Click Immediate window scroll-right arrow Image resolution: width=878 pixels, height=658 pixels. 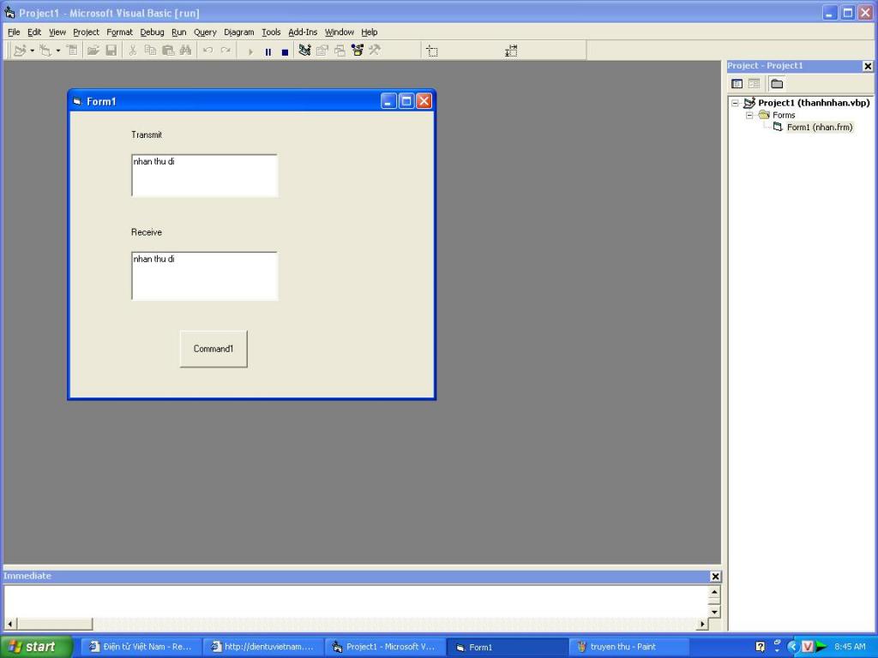click(x=702, y=624)
